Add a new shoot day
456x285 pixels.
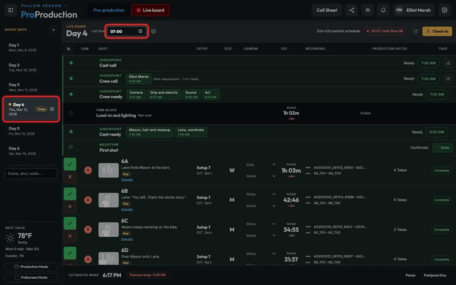(x=54, y=30)
